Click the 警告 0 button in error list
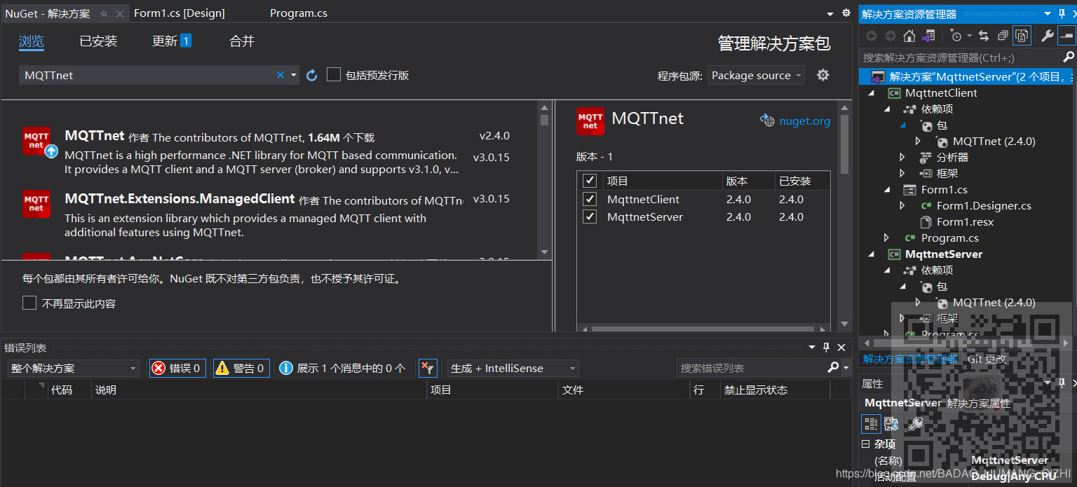This screenshot has height=487, width=1077. [x=241, y=367]
